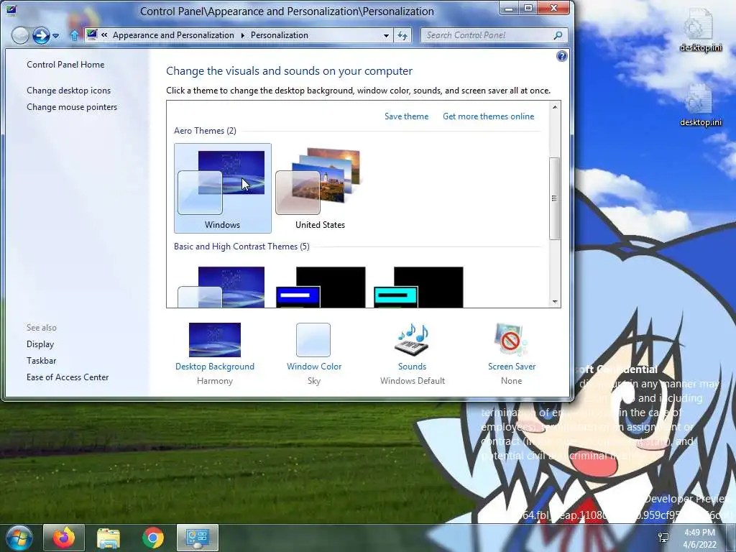Open the recent pages dropdown arrow
This screenshot has height=552, width=736.
click(56, 36)
